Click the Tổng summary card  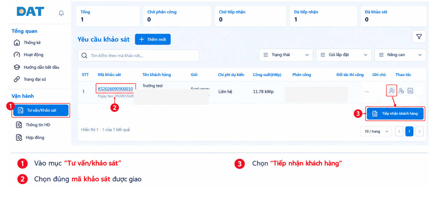tap(108, 16)
